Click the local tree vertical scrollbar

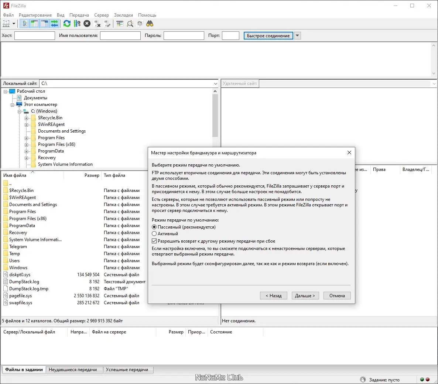click(x=215, y=116)
